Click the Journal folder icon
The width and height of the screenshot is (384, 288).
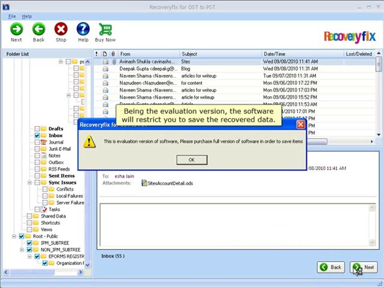tap(44, 142)
